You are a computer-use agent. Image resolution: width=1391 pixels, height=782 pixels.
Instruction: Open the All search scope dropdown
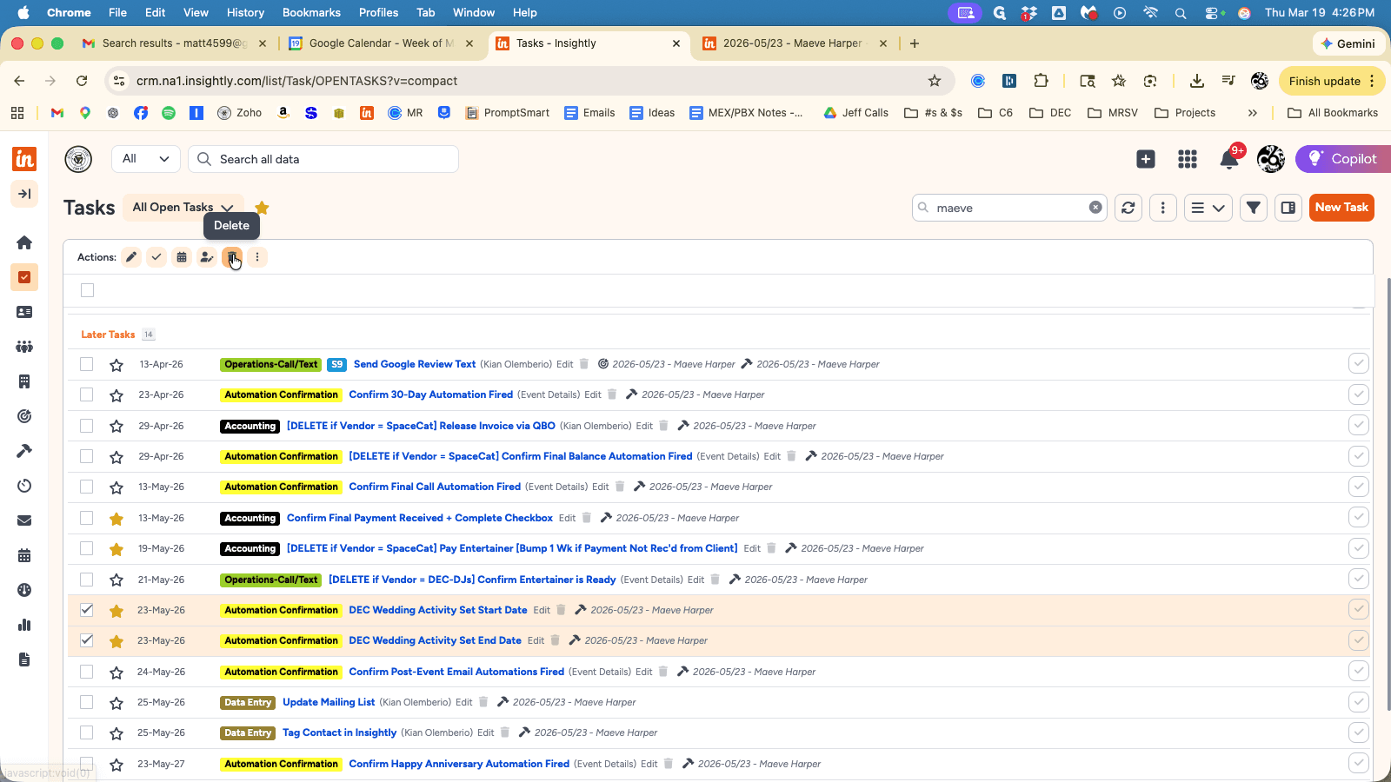tap(146, 159)
